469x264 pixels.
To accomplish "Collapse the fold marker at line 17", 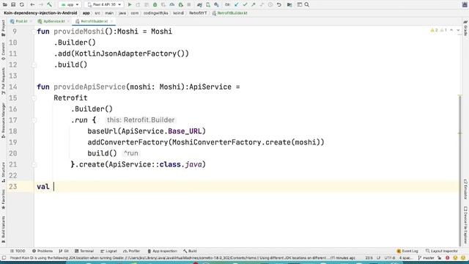I will (x=34, y=120).
